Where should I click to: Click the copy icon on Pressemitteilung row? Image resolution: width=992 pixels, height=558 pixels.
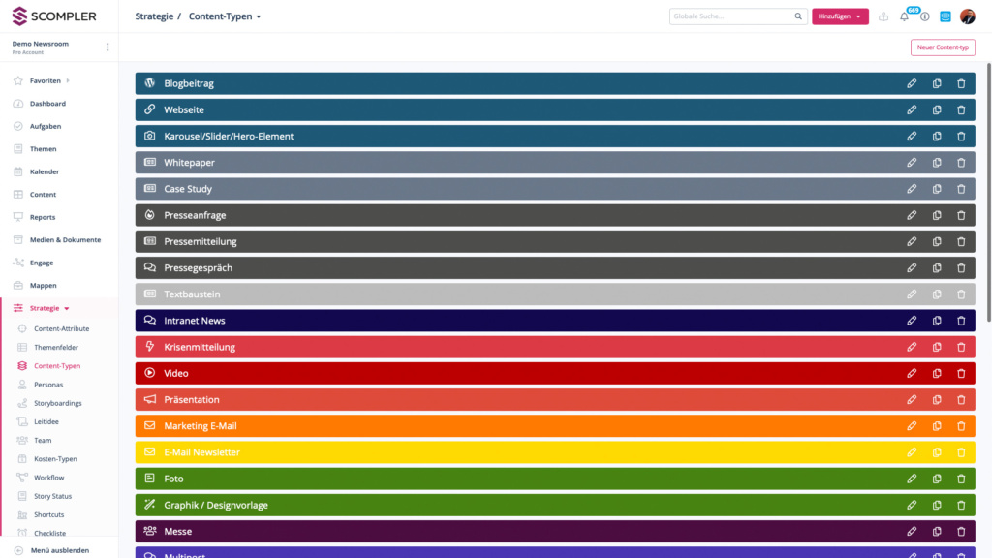click(x=936, y=241)
